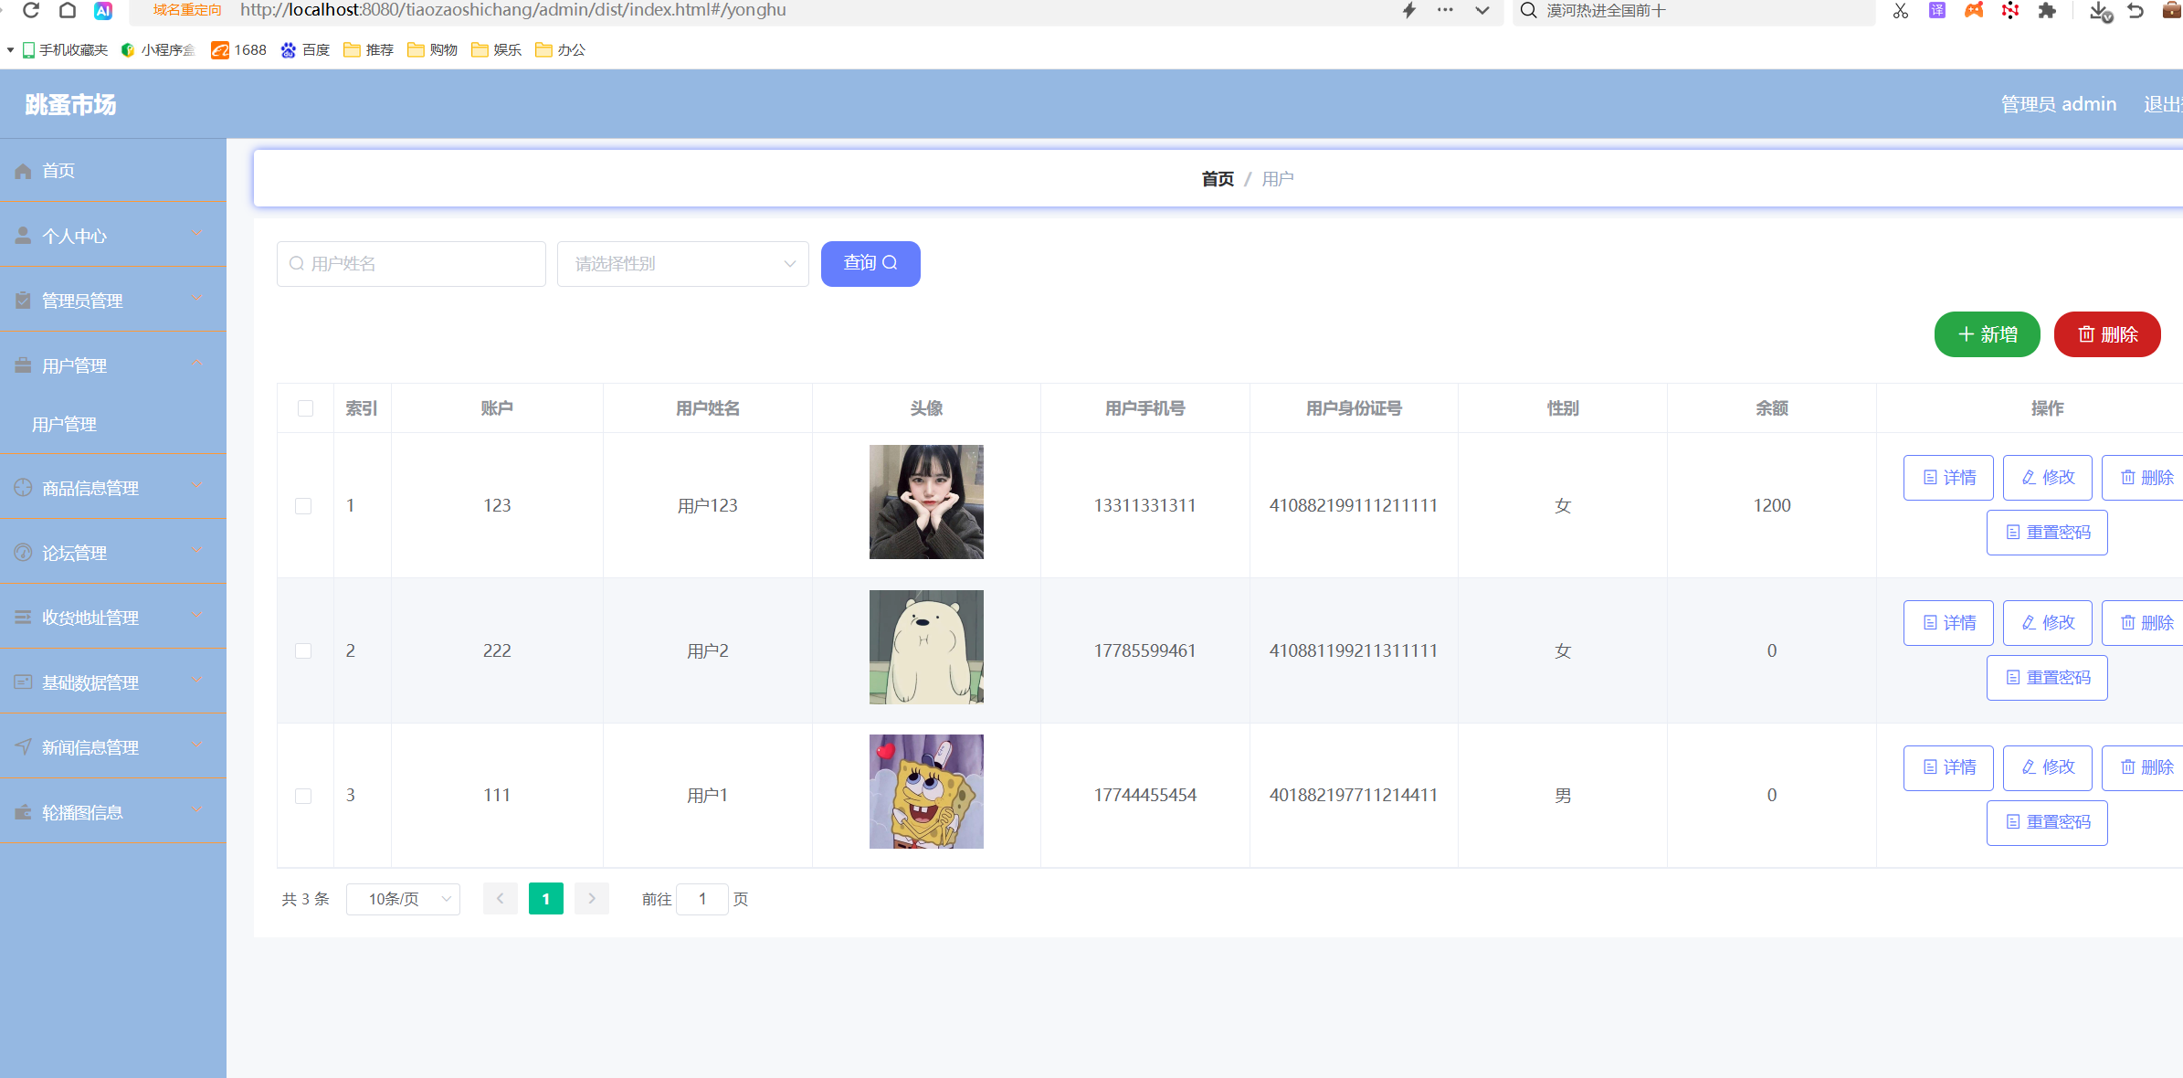Viewport: 2183px width, 1078px height.
Task: Go to 首页 in the sidebar
Action: [x=113, y=171]
